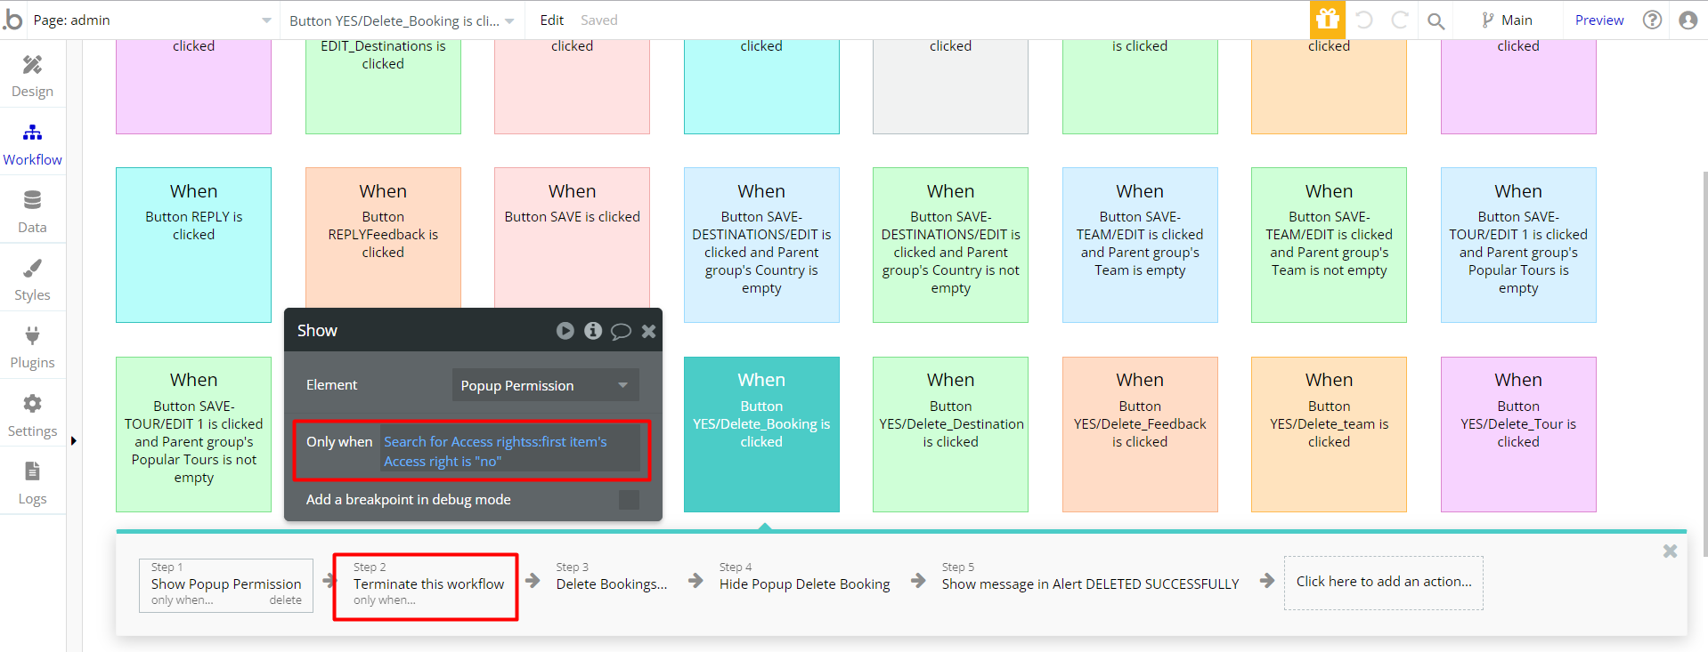Select the YES/Delete_Feedback is clicked event
The height and width of the screenshot is (652, 1708).
(1140, 434)
